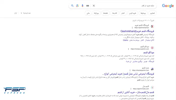Click the https://qeshmkharid.ir URL text

coord(142,27)
